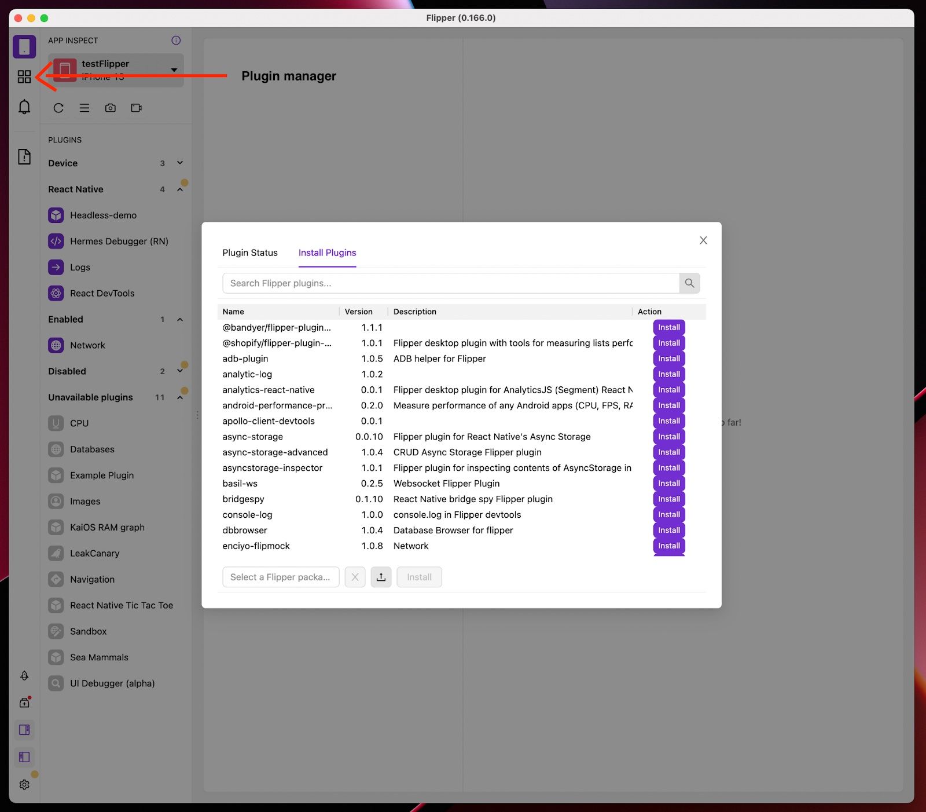Install the bridgespy plugin
This screenshot has height=812, width=926.
[x=669, y=499]
